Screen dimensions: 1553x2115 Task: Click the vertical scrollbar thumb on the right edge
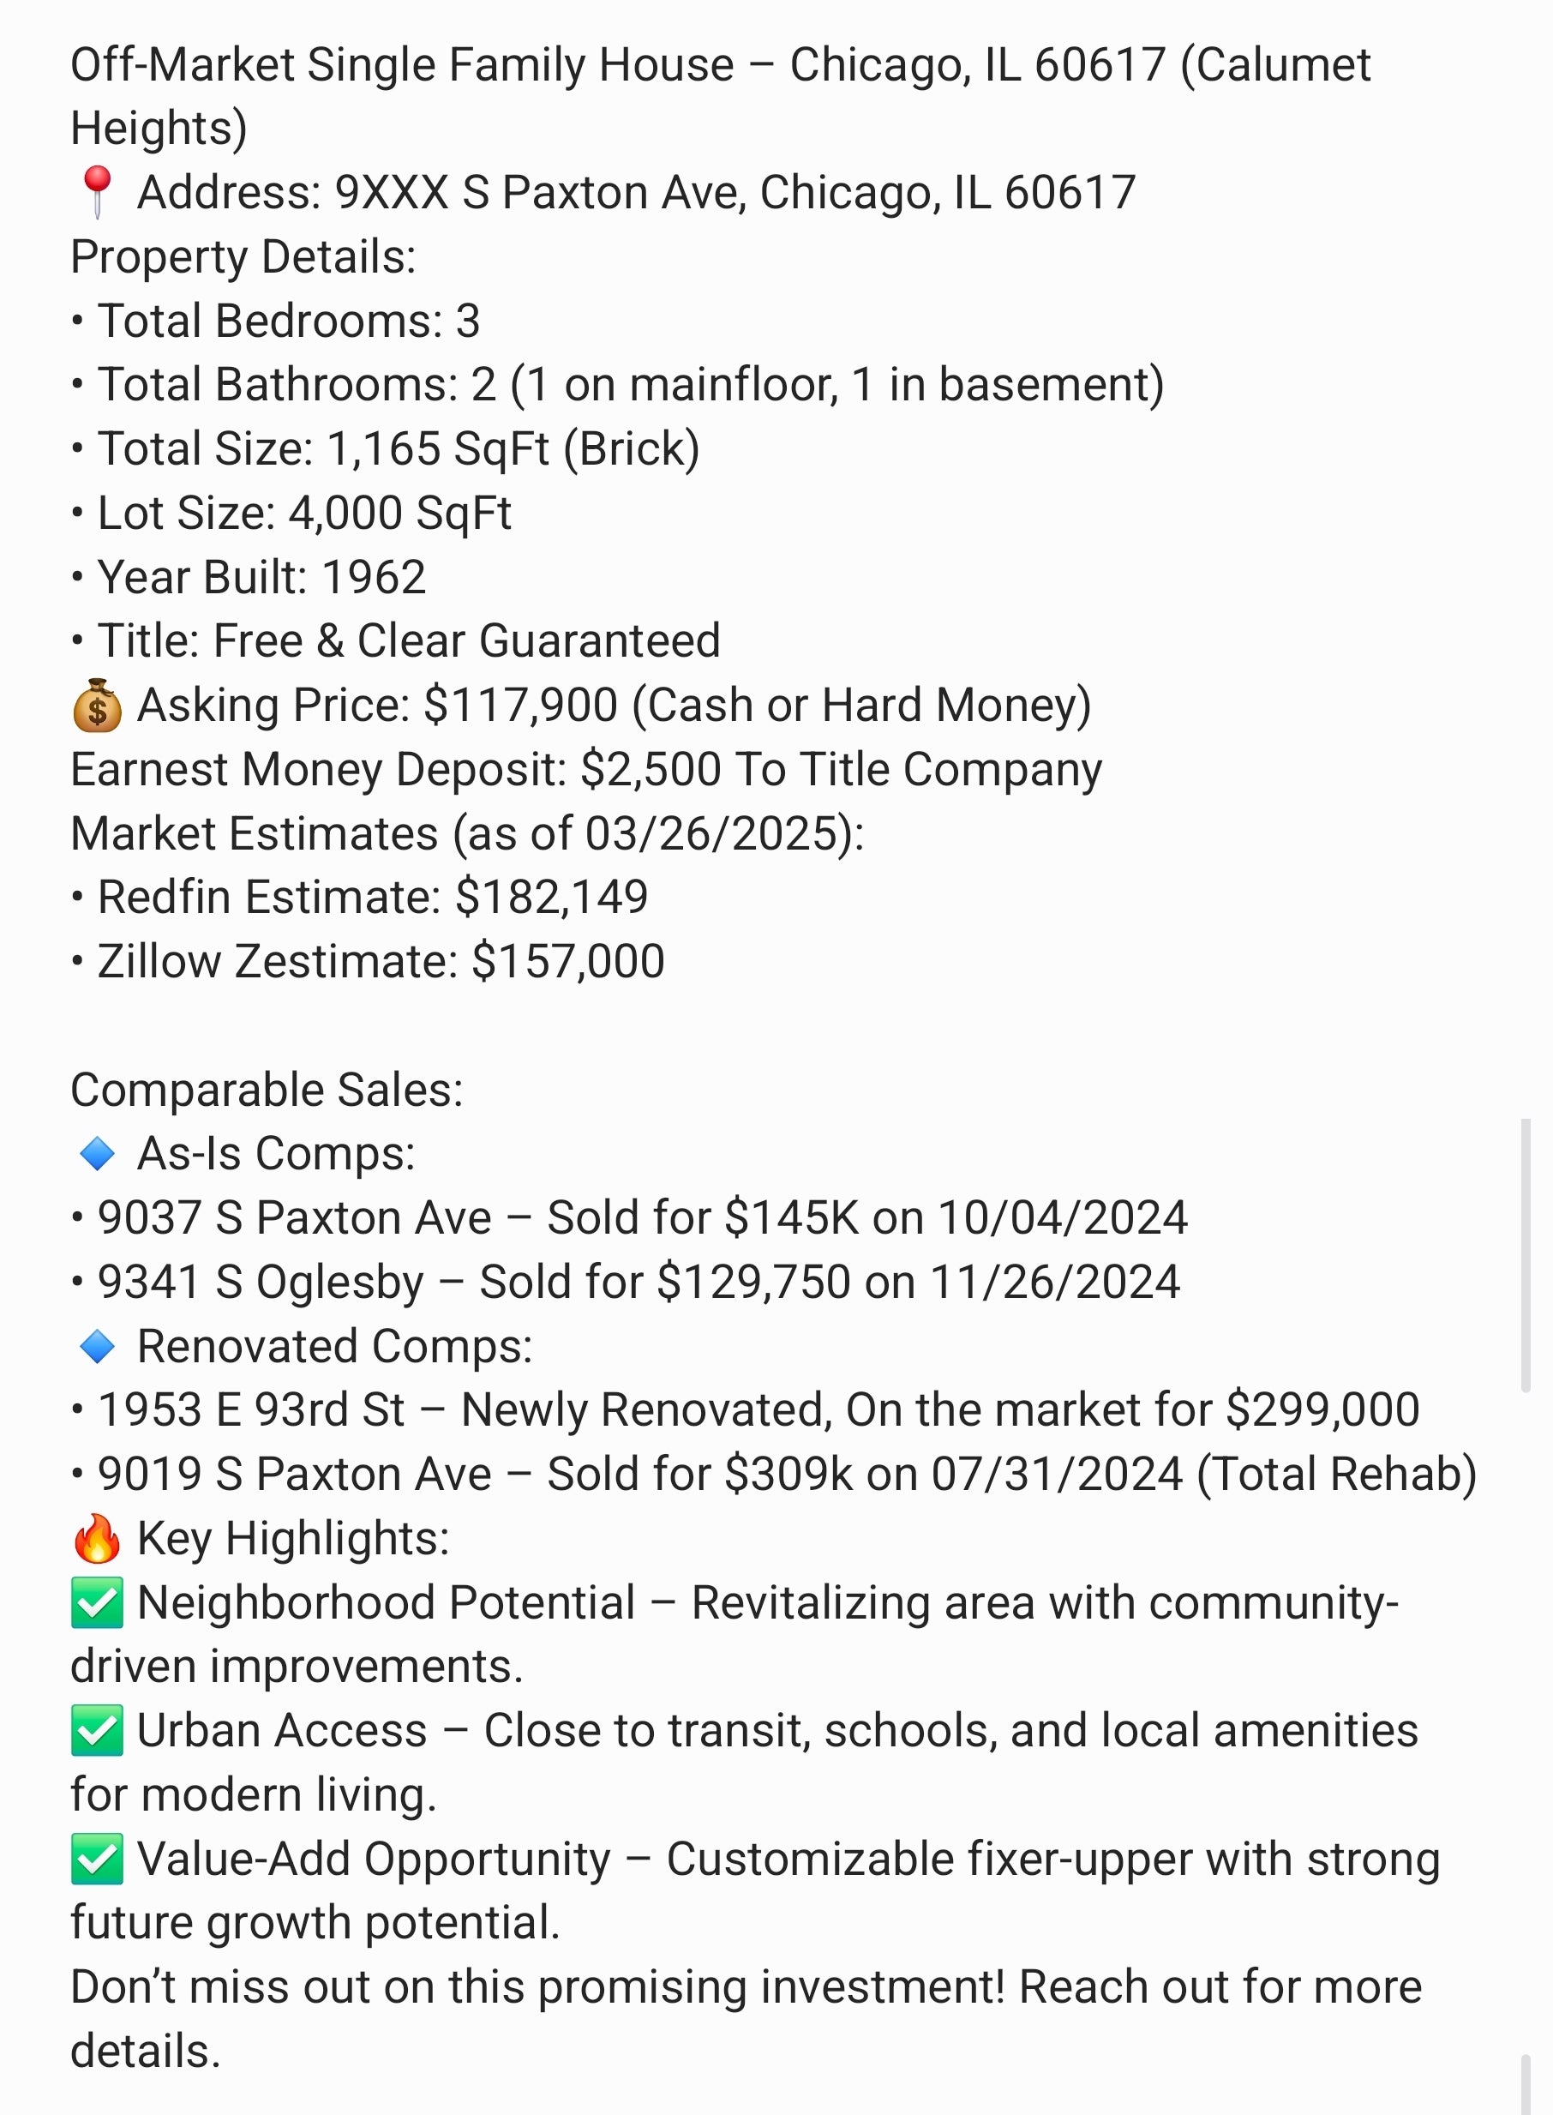point(1526,1255)
